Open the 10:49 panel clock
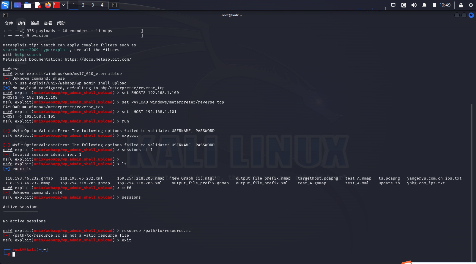Screen dimensions: 476x264 pos(445,5)
